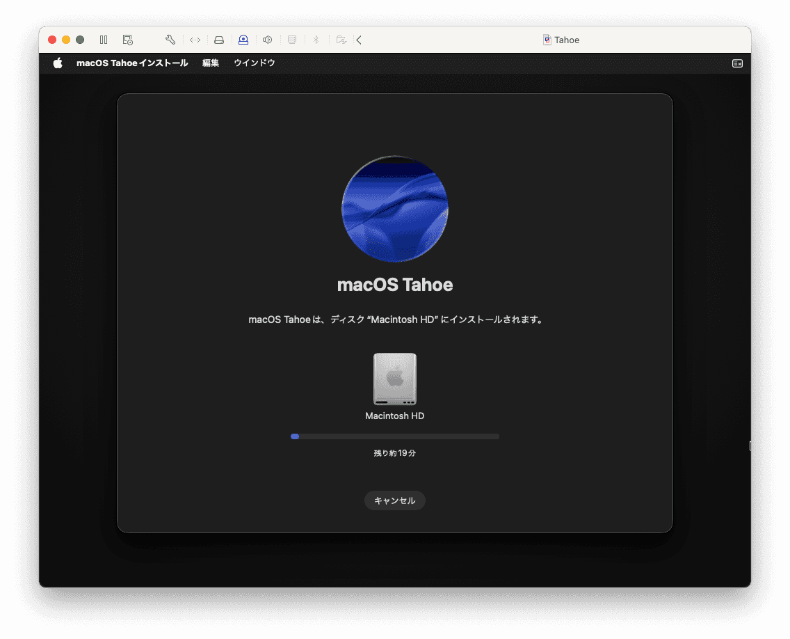Viewport: 790px width, 639px height.
Task: Click the Tahoe document title icon
Action: pos(547,40)
